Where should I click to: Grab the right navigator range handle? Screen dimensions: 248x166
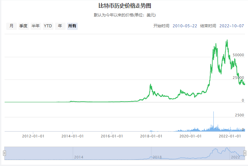click(x=245, y=153)
